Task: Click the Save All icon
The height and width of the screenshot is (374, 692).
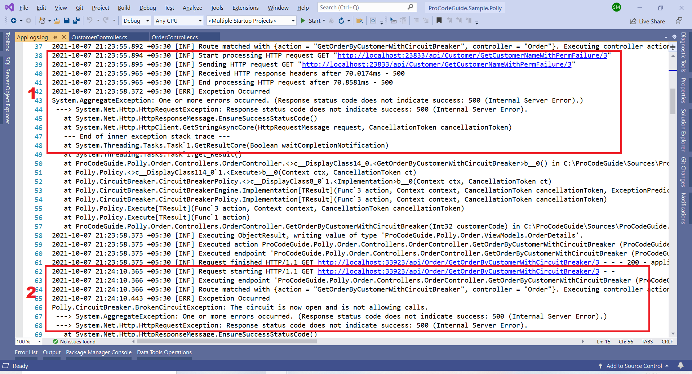Action: coord(76,21)
